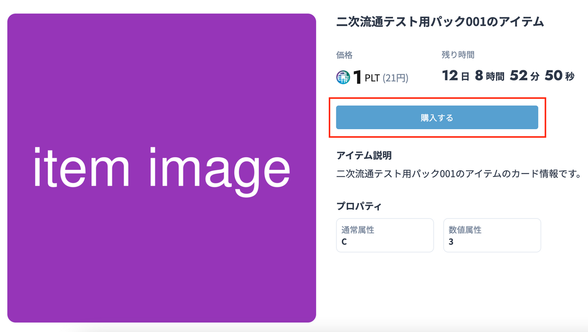This screenshot has height=332, width=588.
Task: Click the PLT token coin icon
Action: click(343, 78)
